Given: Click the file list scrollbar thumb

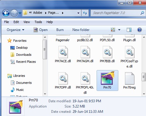Looking at the screenshot, I should coord(144,77).
